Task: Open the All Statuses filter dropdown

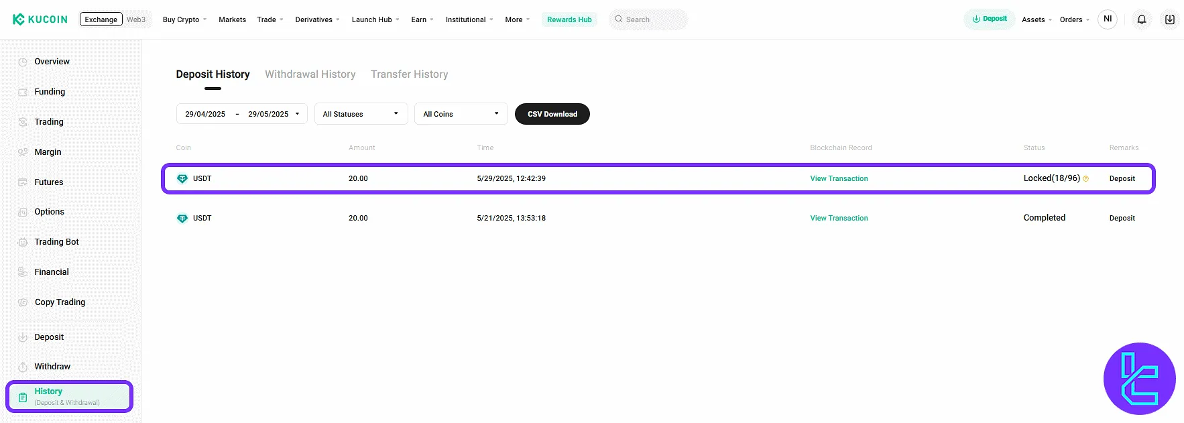Action: tap(361, 114)
